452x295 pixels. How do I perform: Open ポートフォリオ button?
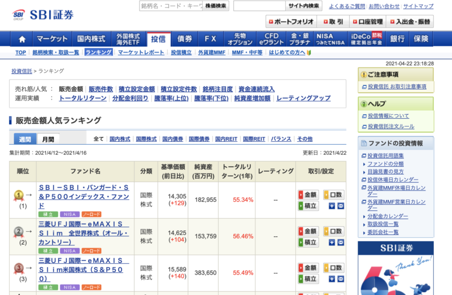click(291, 21)
